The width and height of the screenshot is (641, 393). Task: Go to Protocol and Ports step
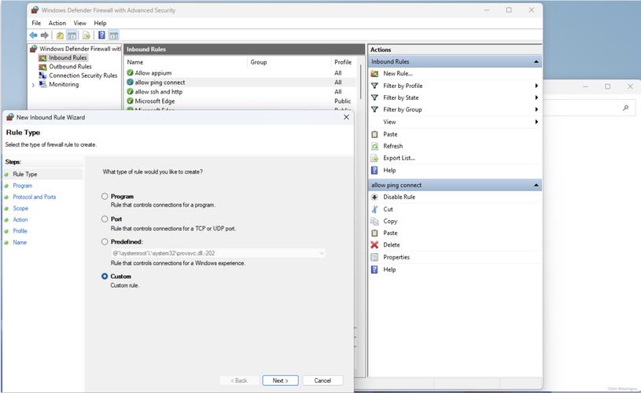(x=35, y=197)
